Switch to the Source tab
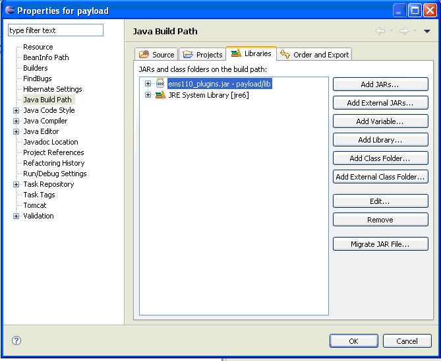Image resolution: width=441 pixels, height=361 pixels. 156,54
